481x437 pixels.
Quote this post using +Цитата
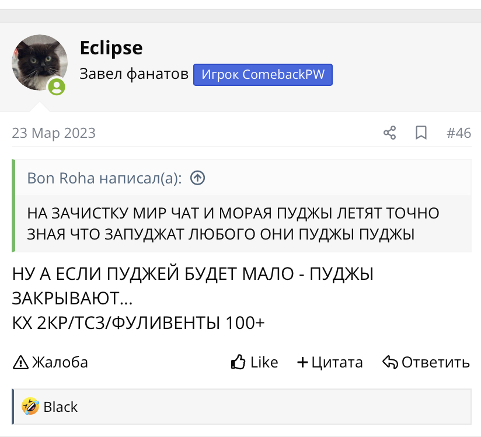330,362
